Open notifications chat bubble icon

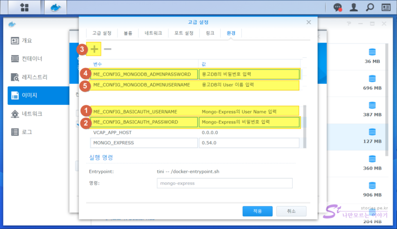(x=338, y=7)
